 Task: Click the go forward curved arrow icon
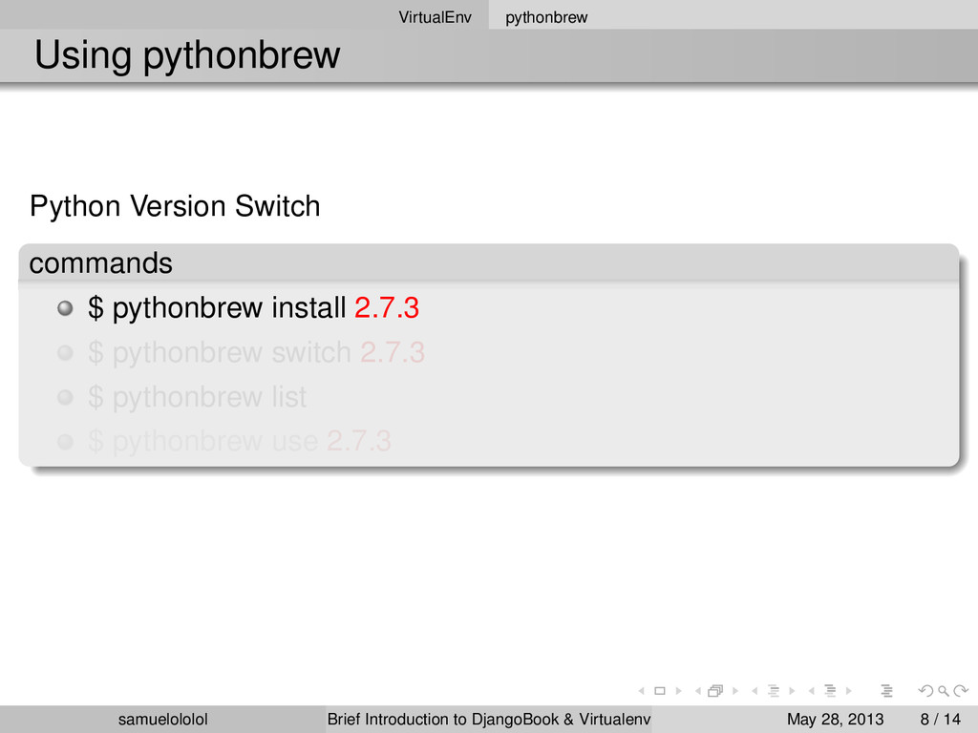pyautogui.click(x=961, y=691)
